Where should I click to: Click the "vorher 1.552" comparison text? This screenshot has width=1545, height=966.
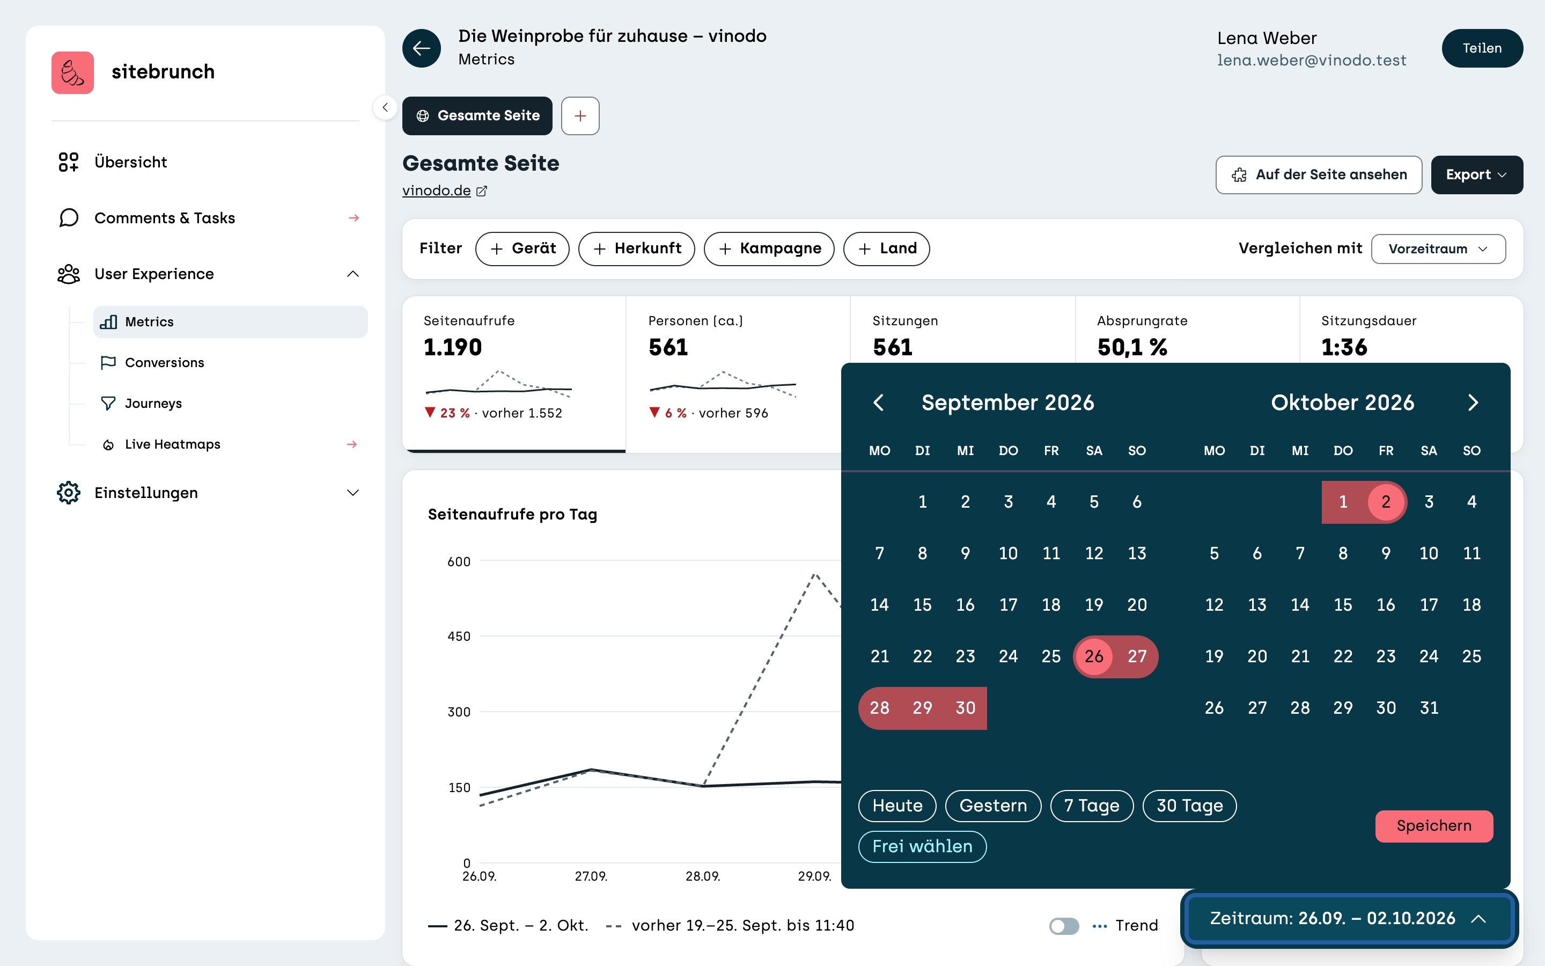(x=521, y=413)
